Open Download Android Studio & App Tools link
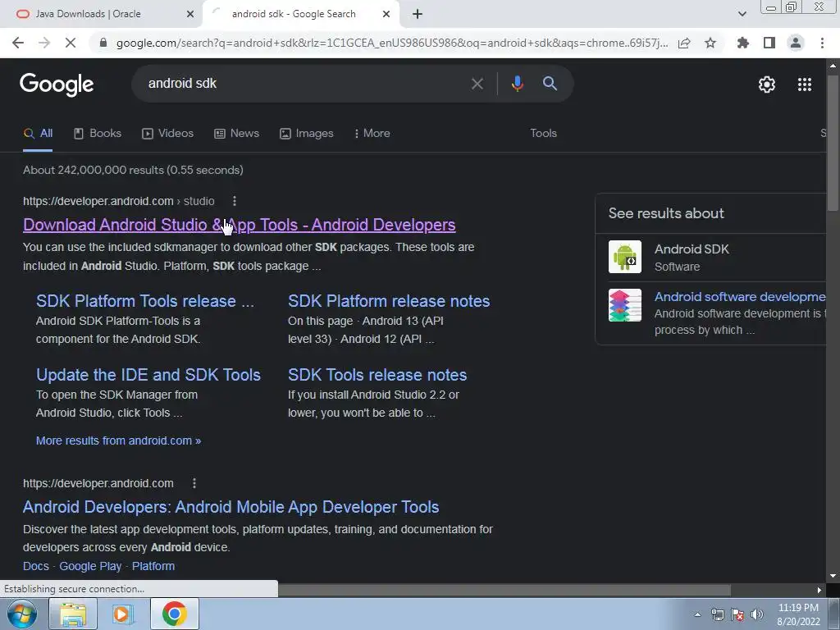This screenshot has width=840, height=630. pyautogui.click(x=240, y=225)
